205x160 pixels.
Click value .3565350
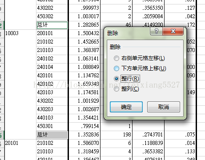[153, 8]
